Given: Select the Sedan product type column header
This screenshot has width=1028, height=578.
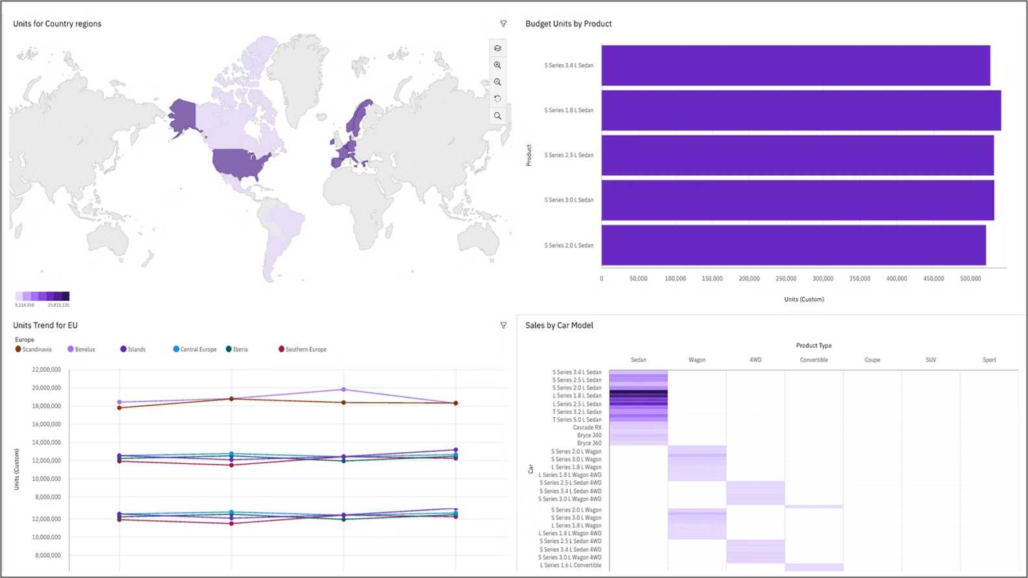Looking at the screenshot, I should [x=639, y=360].
